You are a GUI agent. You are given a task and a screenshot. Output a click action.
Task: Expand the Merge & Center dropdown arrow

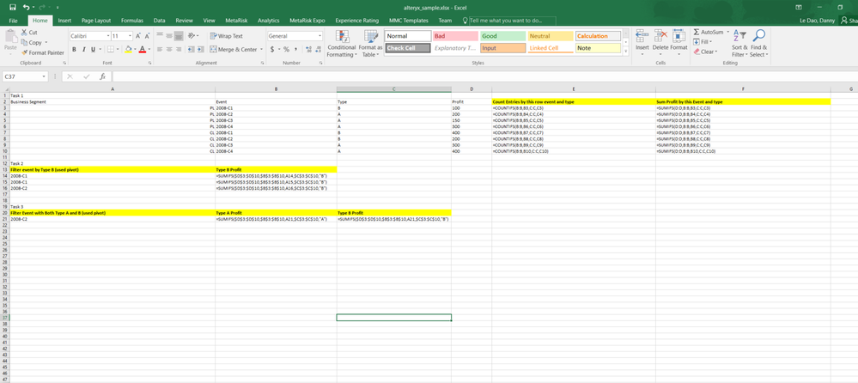click(262, 49)
